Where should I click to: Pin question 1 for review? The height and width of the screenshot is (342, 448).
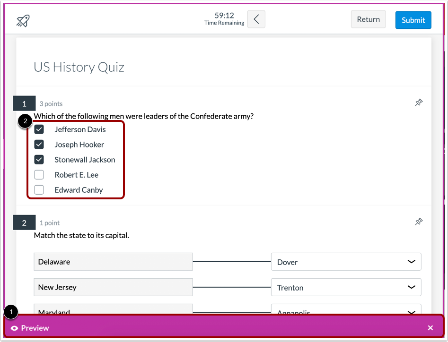(418, 103)
